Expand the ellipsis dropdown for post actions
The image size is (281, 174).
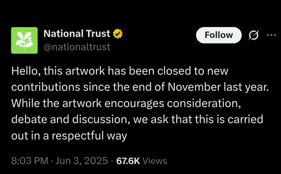(x=271, y=35)
